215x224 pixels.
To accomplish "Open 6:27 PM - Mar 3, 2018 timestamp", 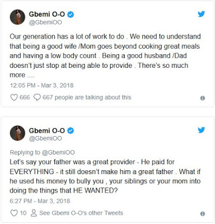I will (x=40, y=201).
